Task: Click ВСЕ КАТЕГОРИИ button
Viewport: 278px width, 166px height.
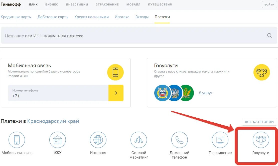Action: point(259,122)
